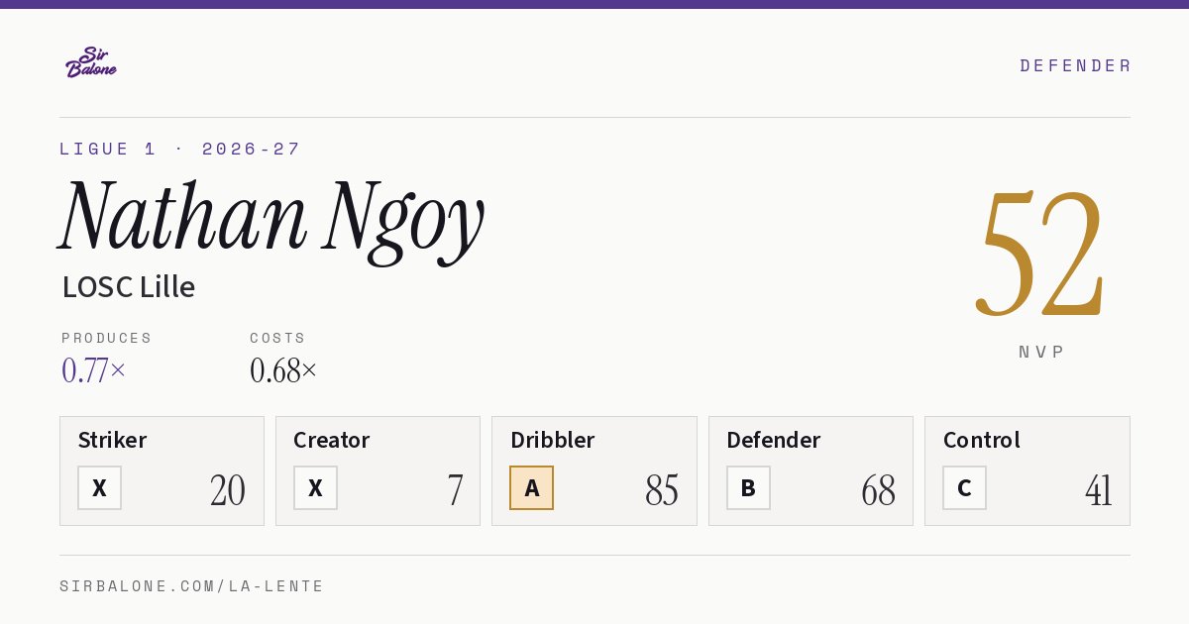Select the Striker score 20
The image size is (1189, 624).
tap(228, 489)
